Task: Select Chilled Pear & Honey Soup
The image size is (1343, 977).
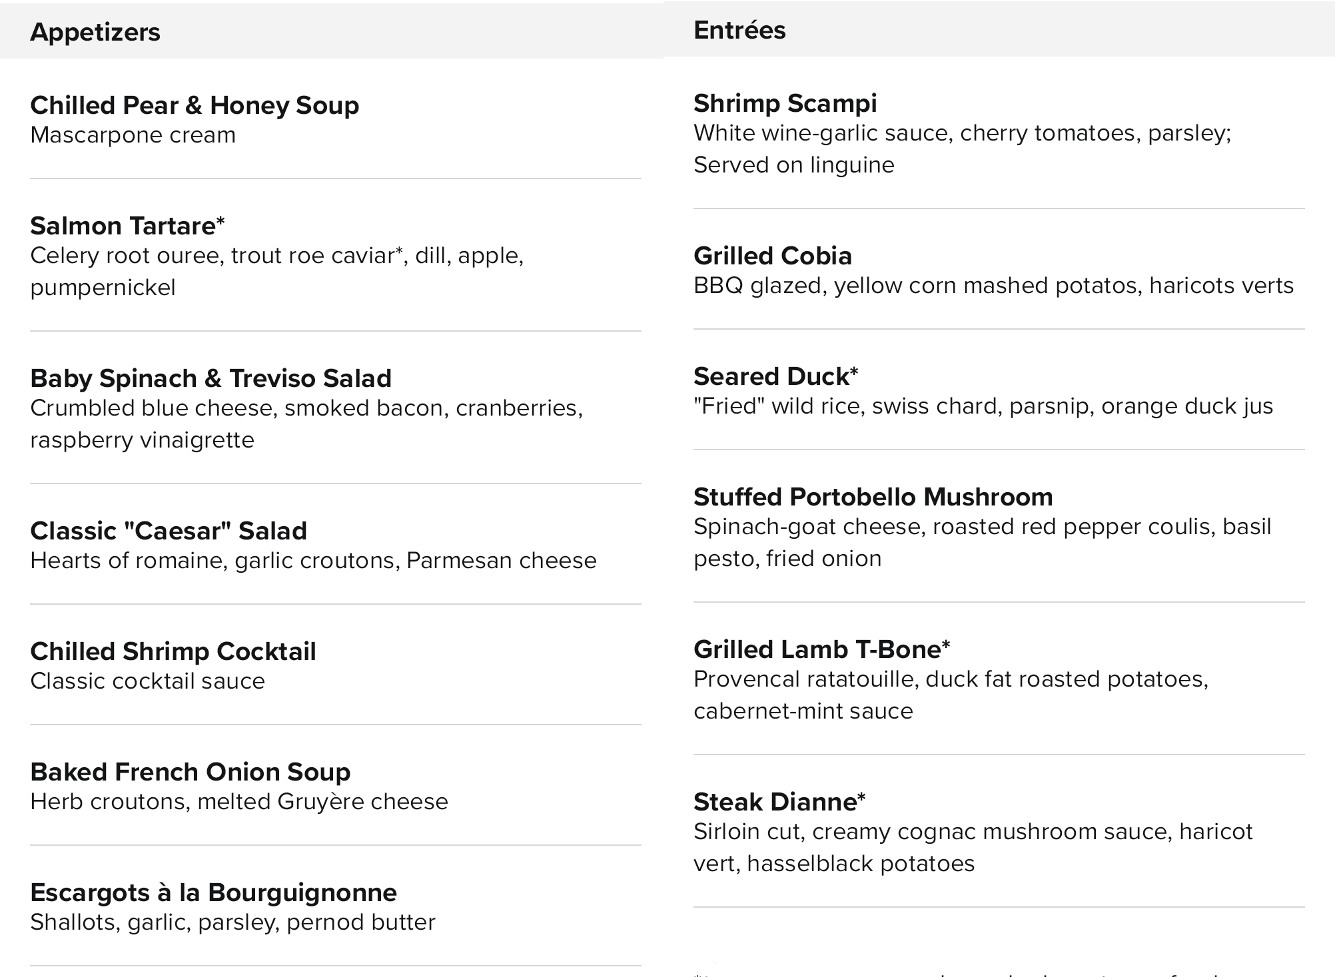Action: pos(195,105)
